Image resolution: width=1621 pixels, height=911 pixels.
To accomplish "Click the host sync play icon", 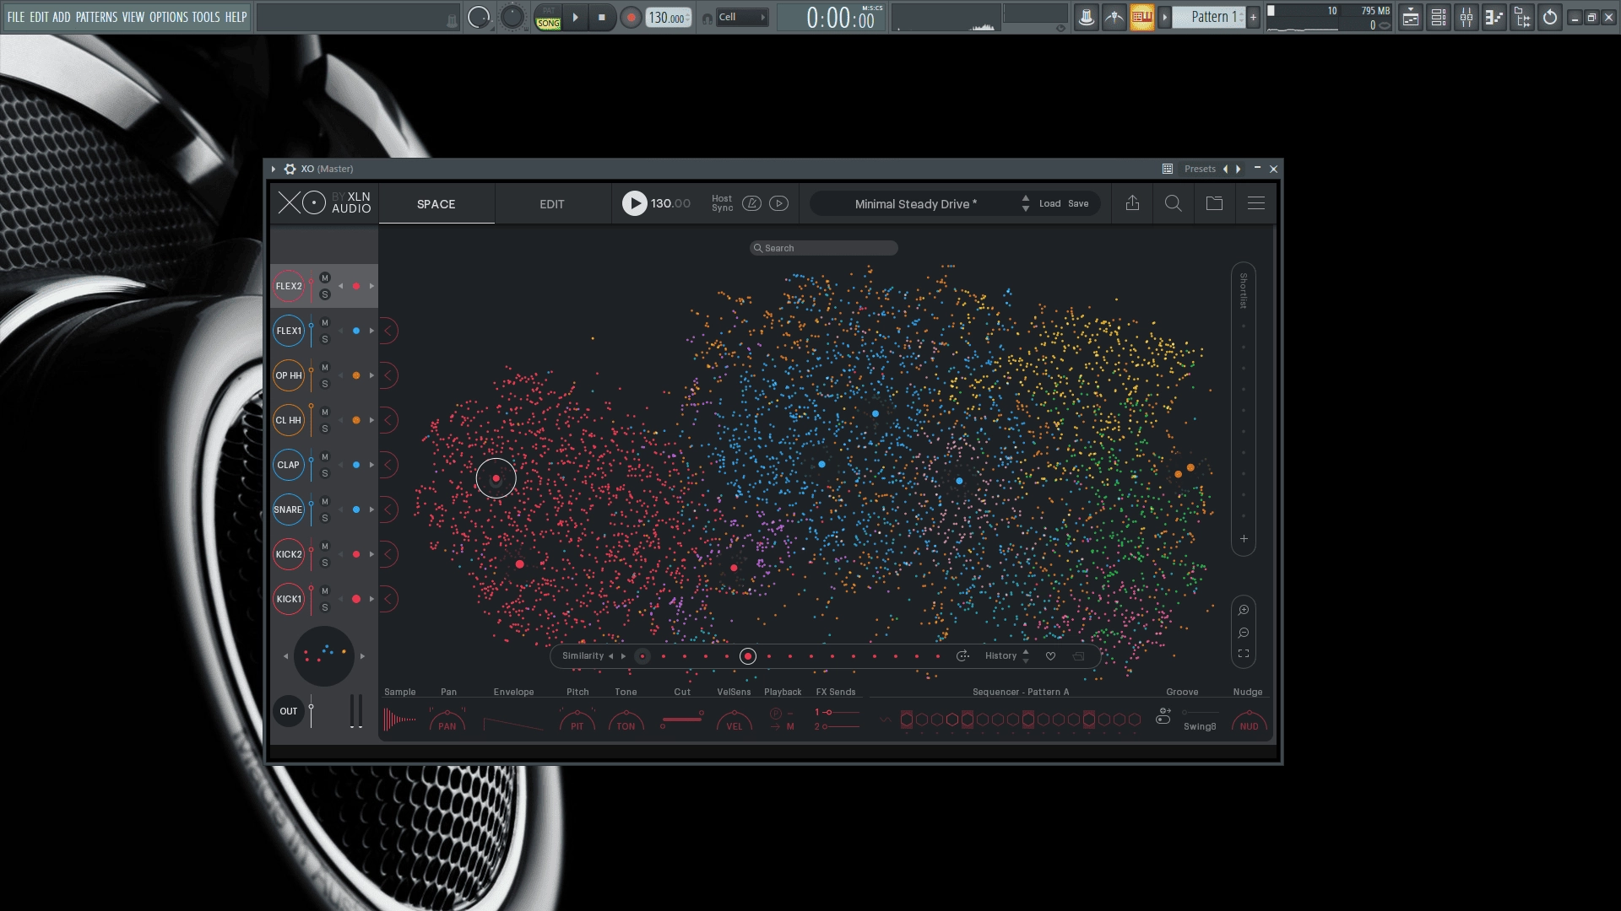I will pyautogui.click(x=779, y=203).
